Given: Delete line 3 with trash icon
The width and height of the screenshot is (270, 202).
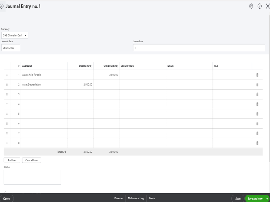Looking at the screenshot, I should click(257, 94).
